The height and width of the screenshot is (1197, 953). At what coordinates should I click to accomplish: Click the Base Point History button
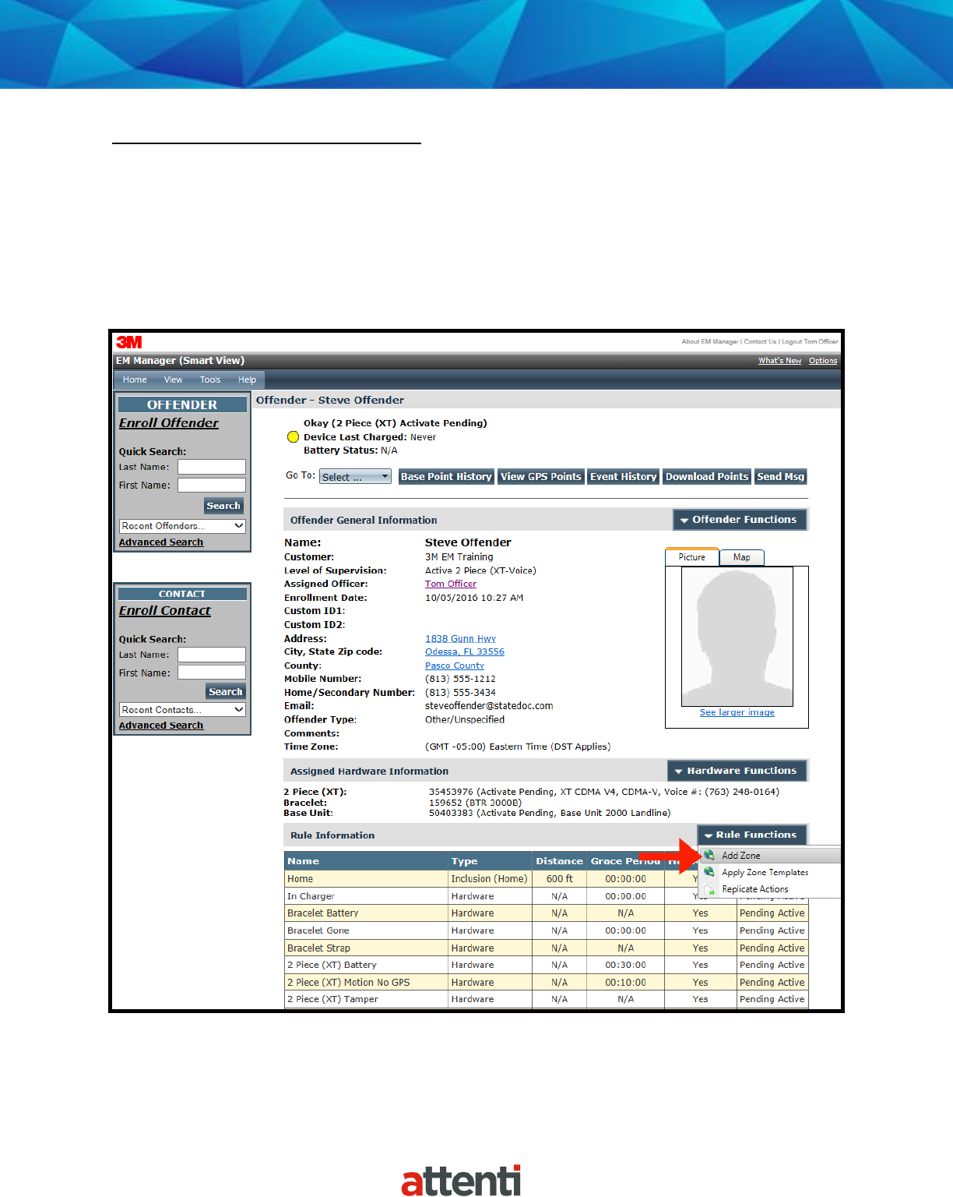click(446, 477)
